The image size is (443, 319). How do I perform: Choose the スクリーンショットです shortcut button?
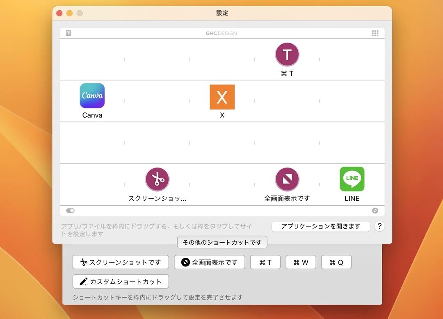tap(121, 262)
